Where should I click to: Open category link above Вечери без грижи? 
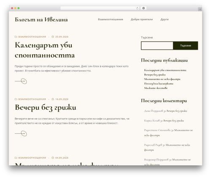(x=32, y=99)
